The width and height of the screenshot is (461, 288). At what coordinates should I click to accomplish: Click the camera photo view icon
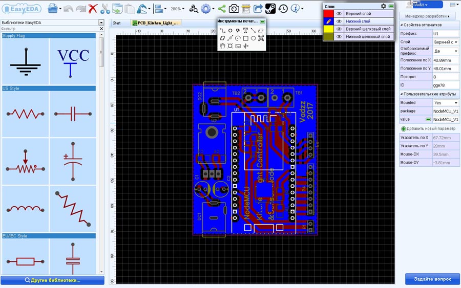pyautogui.click(x=234, y=9)
